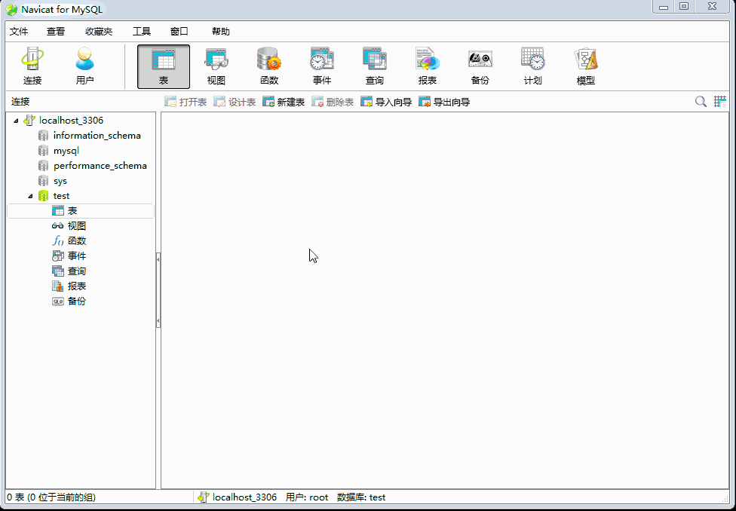The image size is (736, 511).
Task: Click 删除表 (Delete Table) button
Action: pyautogui.click(x=333, y=102)
